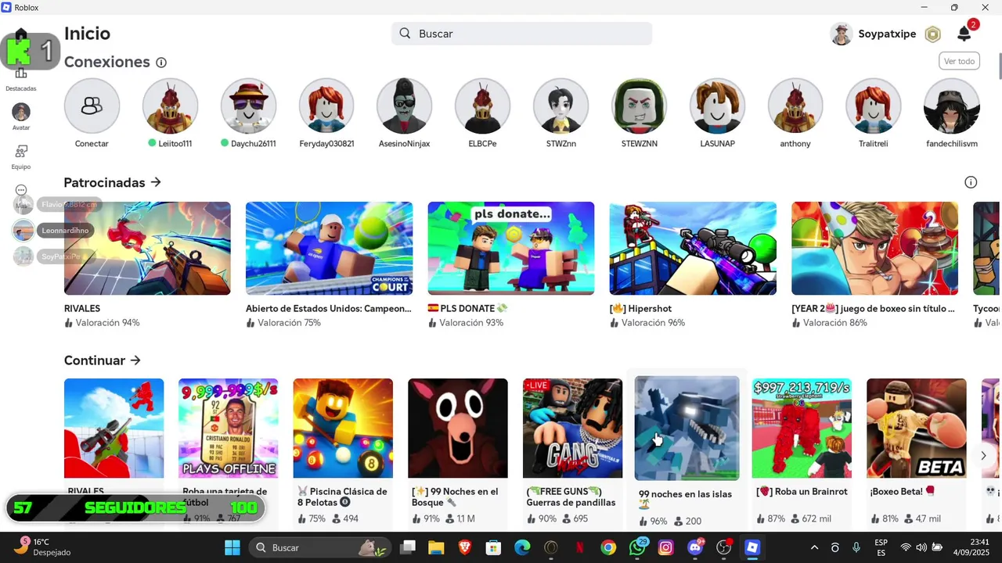
Task: Open Roba un Brainrot thumbnail
Action: coord(802,428)
